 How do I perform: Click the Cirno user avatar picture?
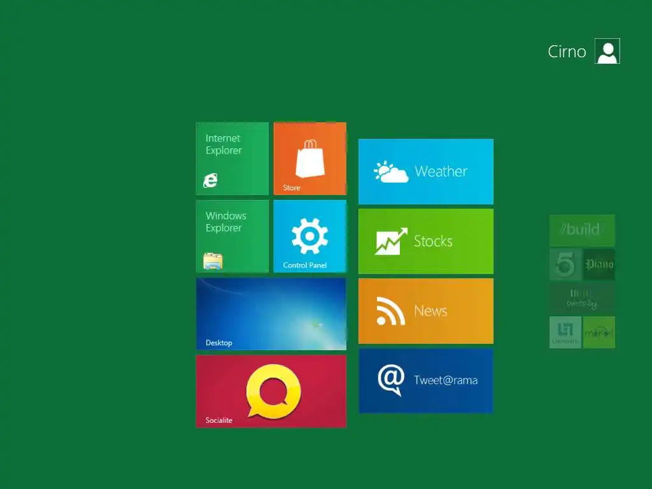click(607, 51)
